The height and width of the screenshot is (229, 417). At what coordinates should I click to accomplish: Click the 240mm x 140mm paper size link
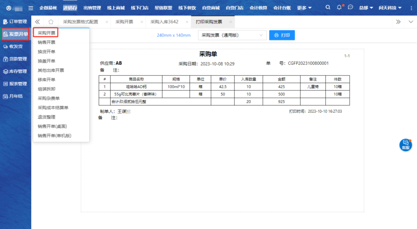coord(173,35)
